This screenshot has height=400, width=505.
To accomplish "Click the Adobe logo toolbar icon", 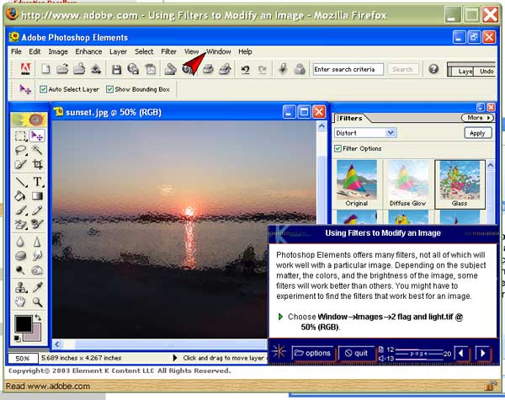I will click(25, 69).
